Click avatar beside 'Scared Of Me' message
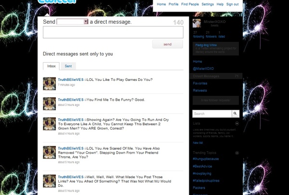 click(50, 153)
